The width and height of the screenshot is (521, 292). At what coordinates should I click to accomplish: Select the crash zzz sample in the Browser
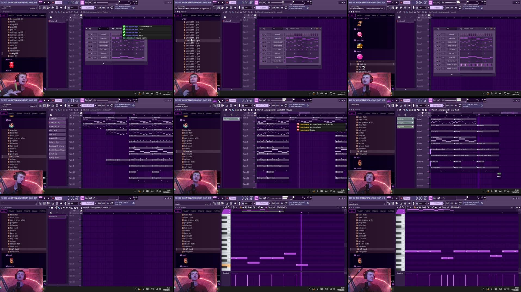pos(363,64)
